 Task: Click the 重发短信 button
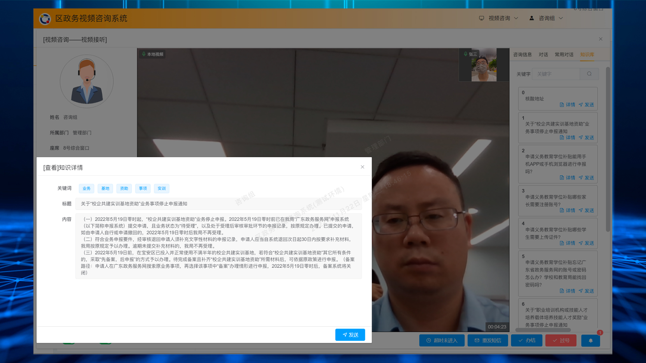(488, 340)
